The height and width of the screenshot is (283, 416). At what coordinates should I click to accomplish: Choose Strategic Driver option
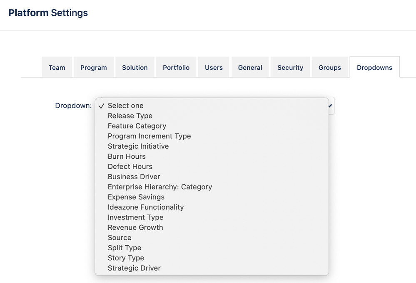pyautogui.click(x=134, y=268)
